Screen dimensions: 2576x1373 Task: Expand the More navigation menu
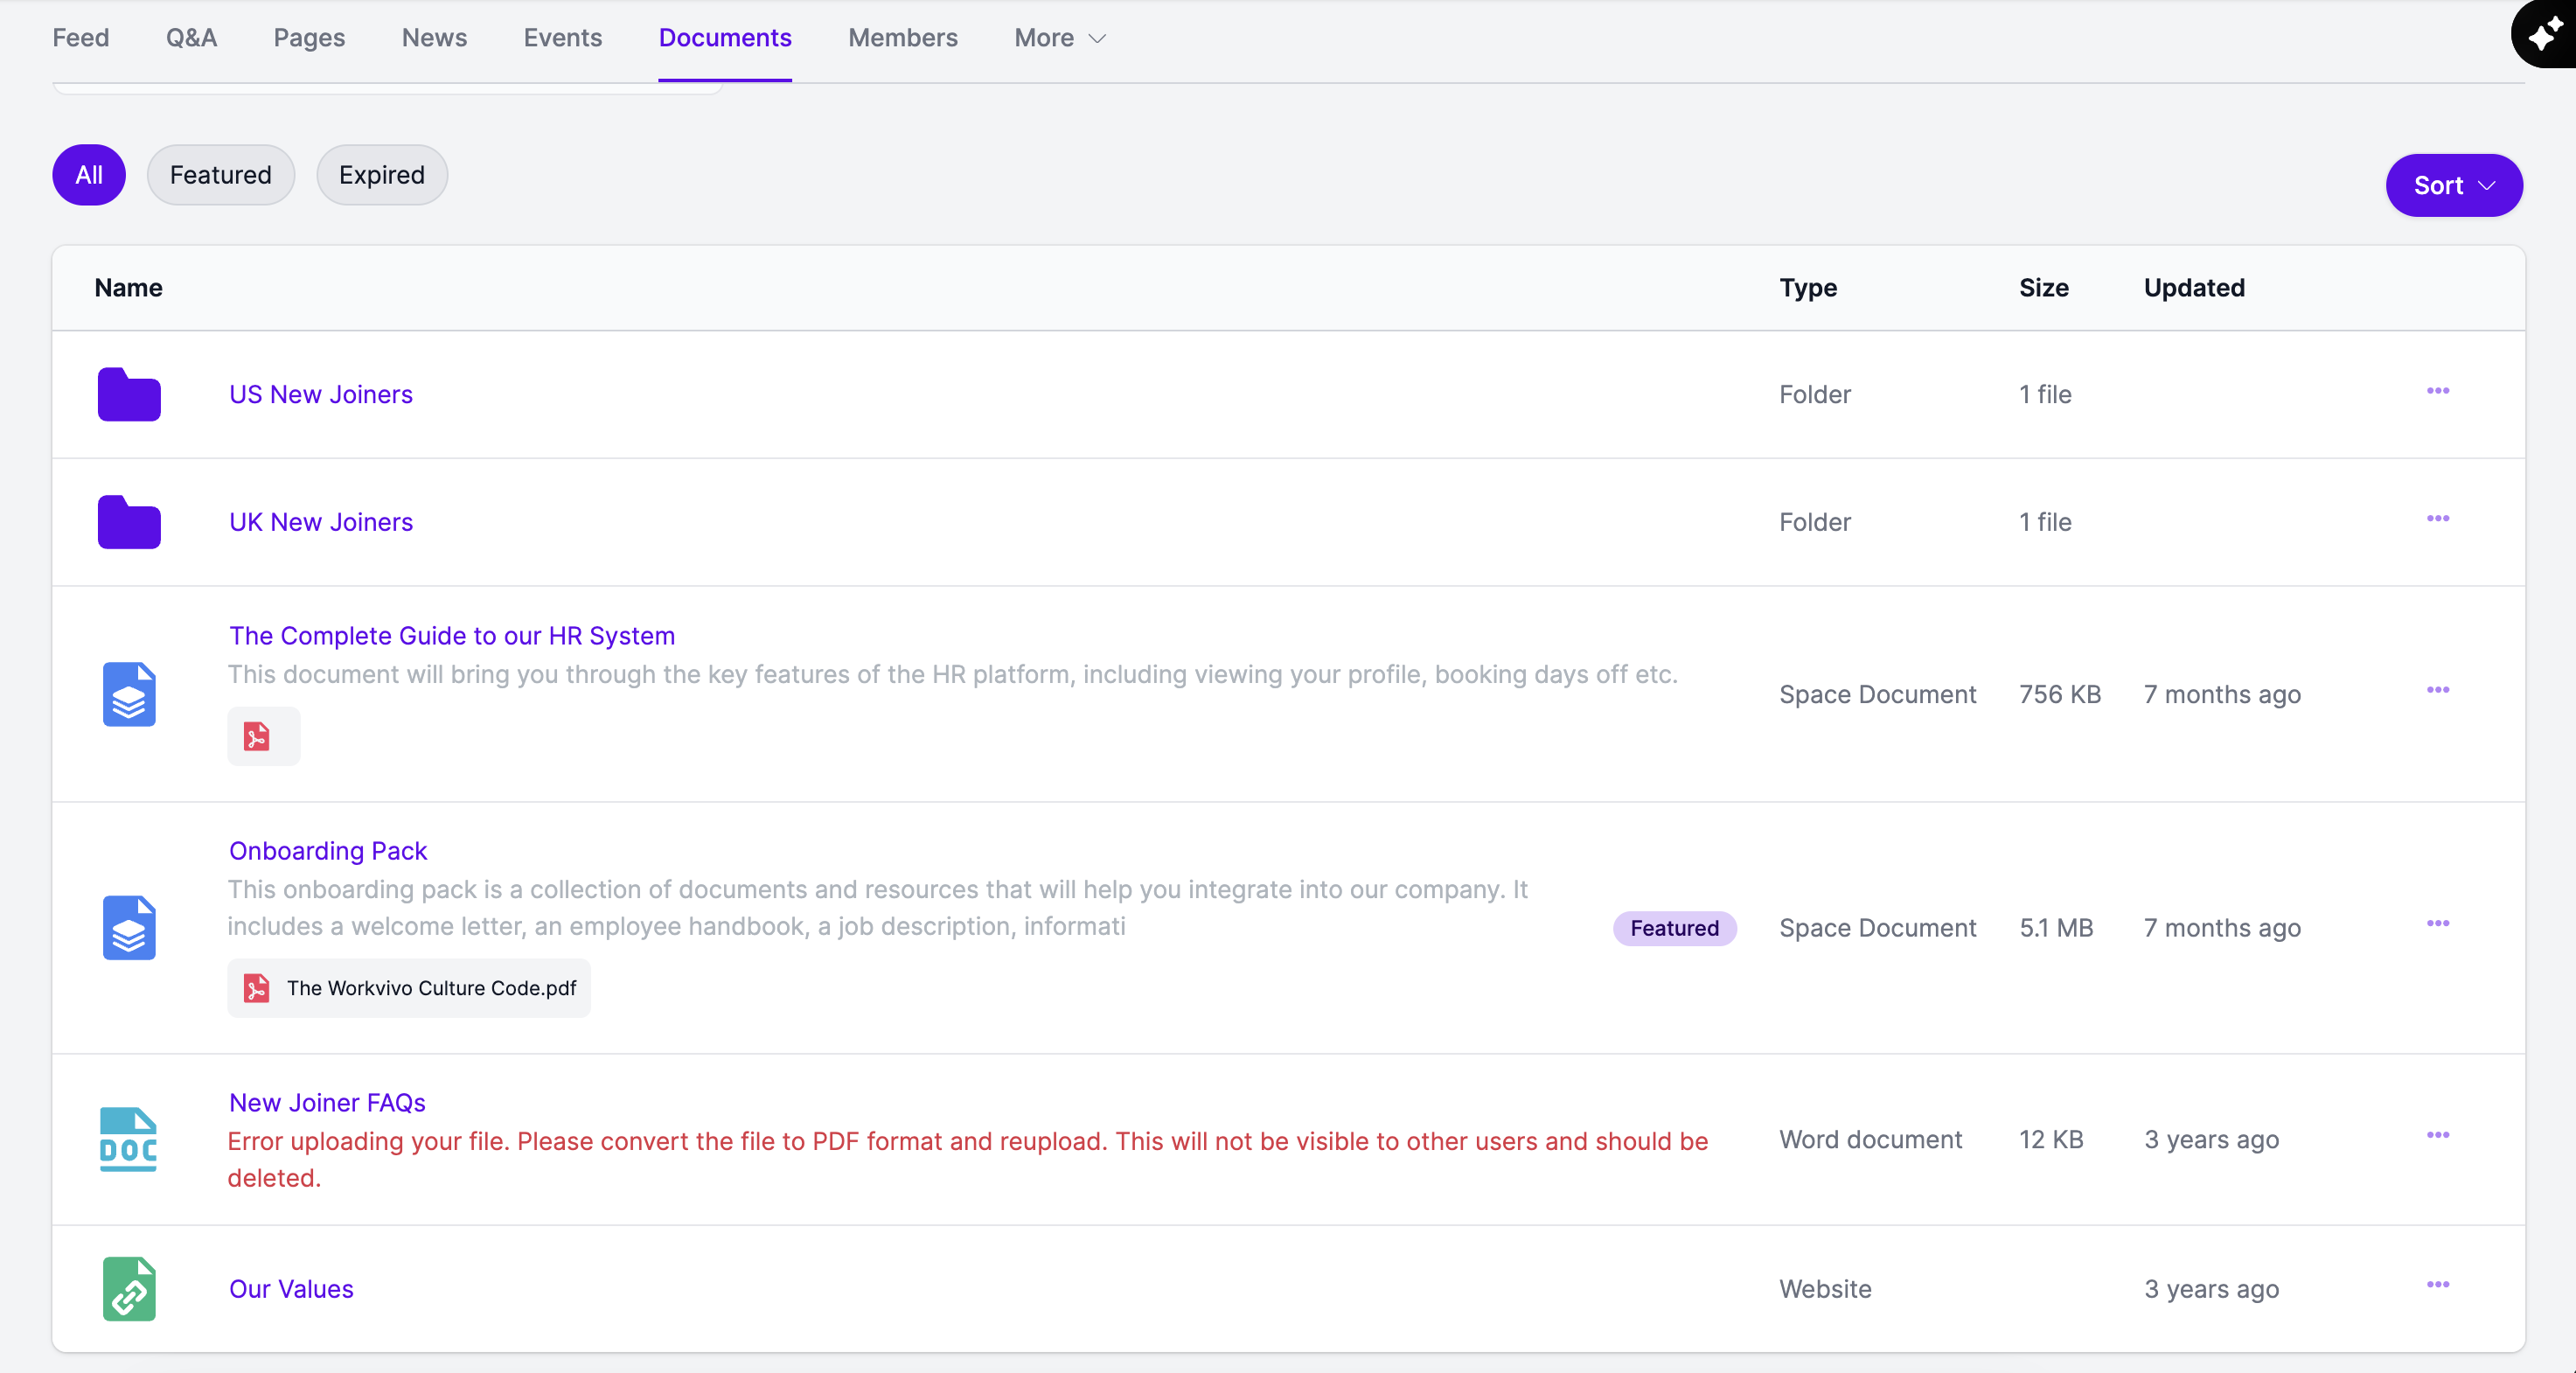tap(1060, 38)
